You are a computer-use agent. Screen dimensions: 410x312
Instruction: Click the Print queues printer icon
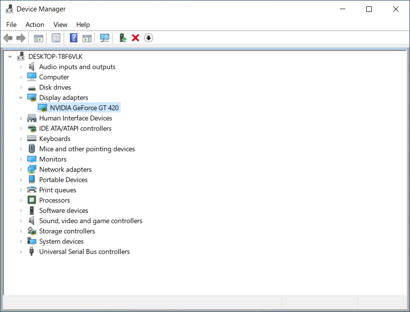coord(31,190)
